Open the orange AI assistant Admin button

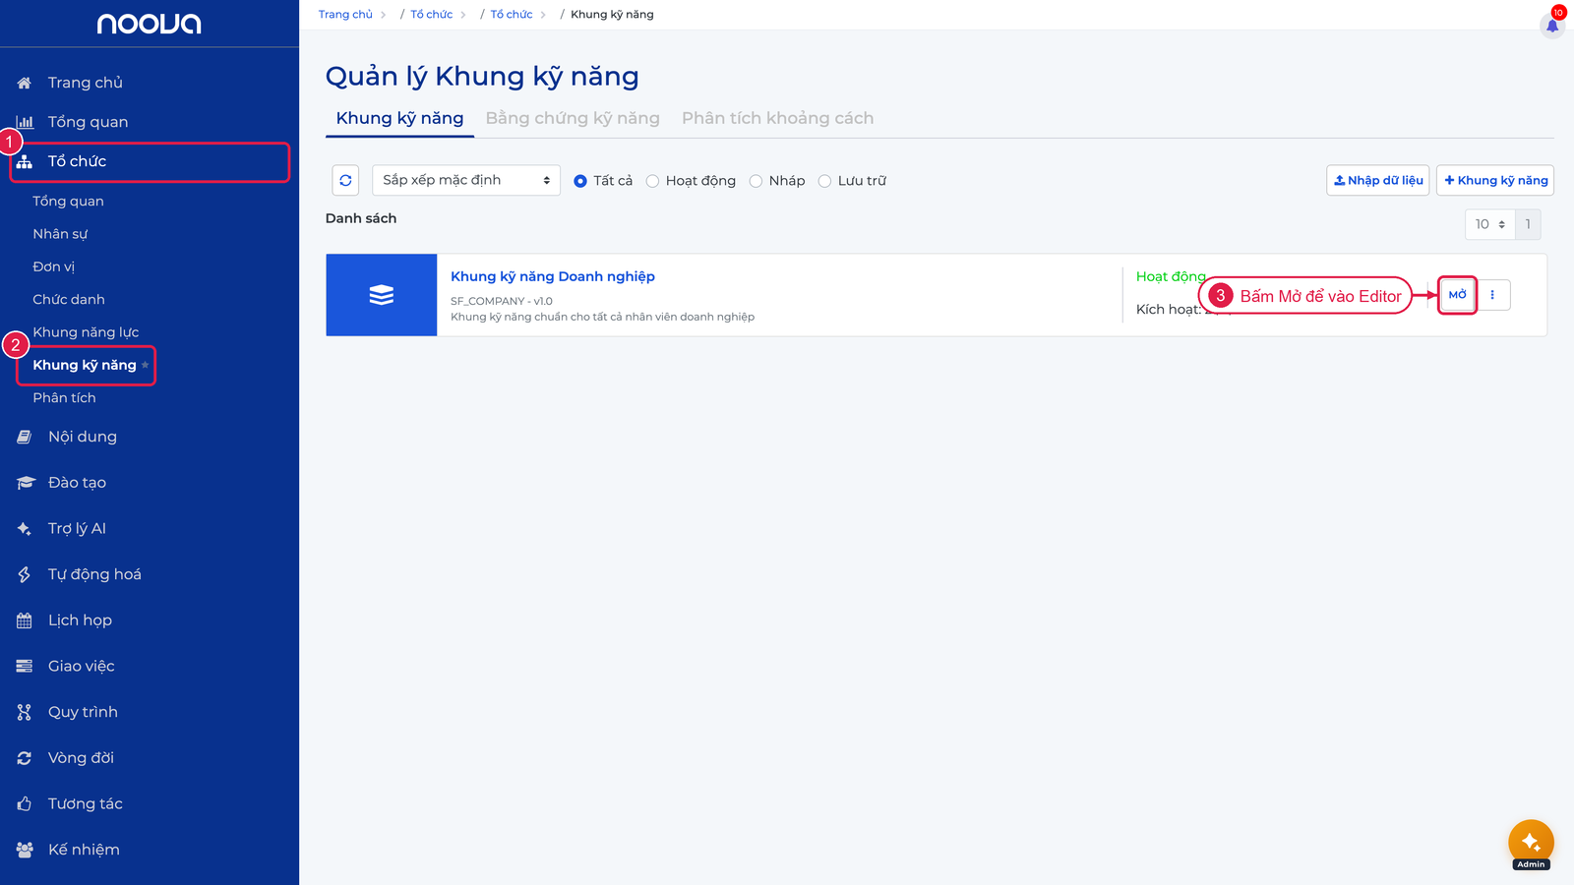coord(1531,843)
